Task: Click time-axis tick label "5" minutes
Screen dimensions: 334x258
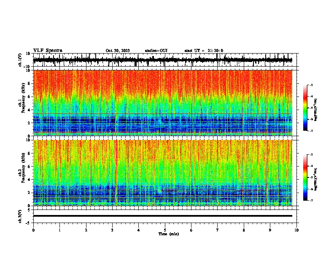Action: point(165,230)
